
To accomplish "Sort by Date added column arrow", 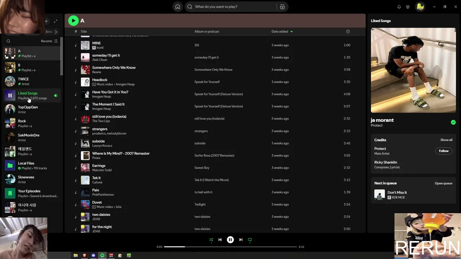I will pyautogui.click(x=291, y=32).
